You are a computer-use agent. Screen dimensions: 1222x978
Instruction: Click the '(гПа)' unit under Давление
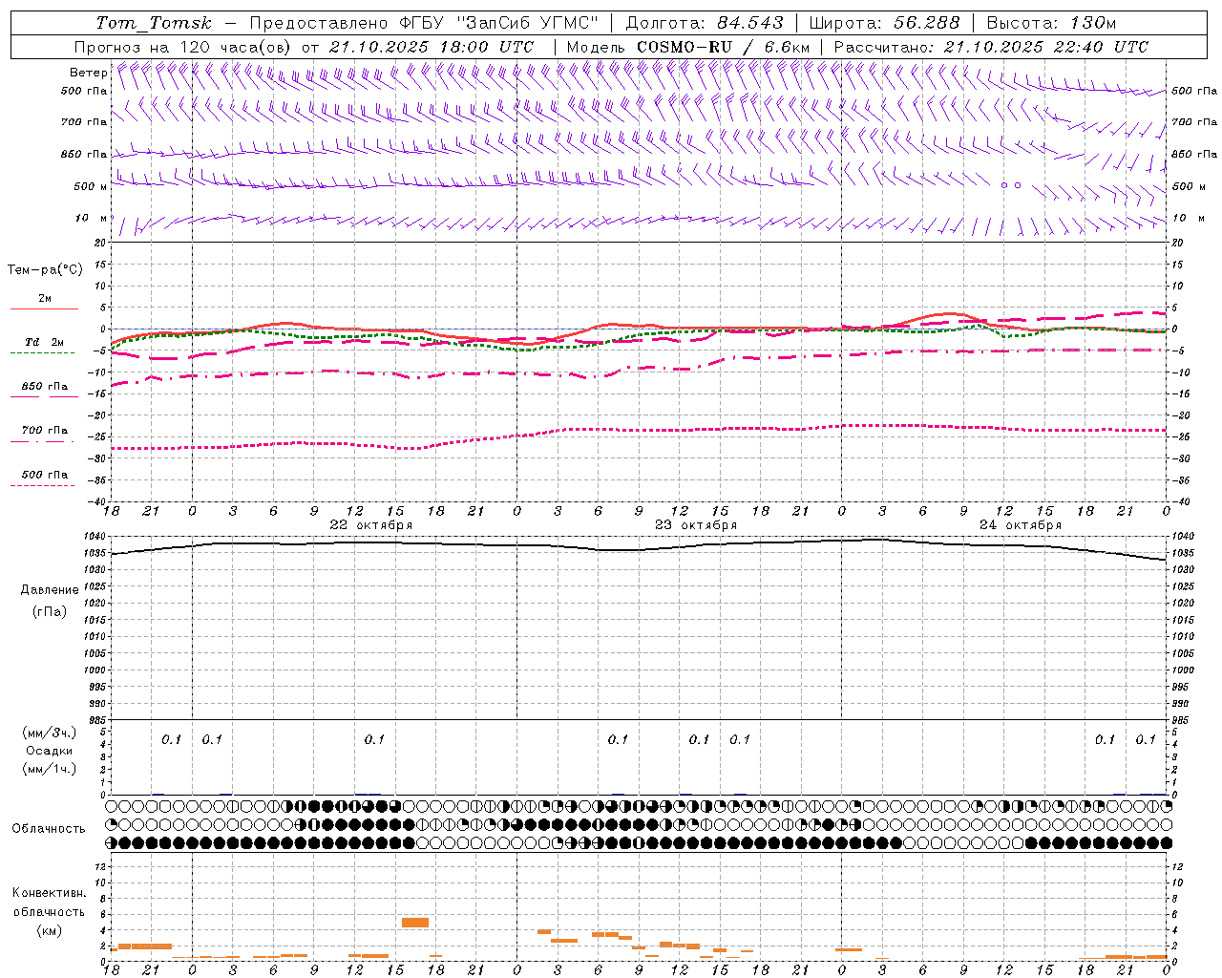50,612
